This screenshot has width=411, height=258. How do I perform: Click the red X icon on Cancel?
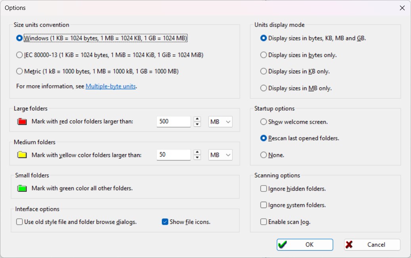tap(349, 245)
